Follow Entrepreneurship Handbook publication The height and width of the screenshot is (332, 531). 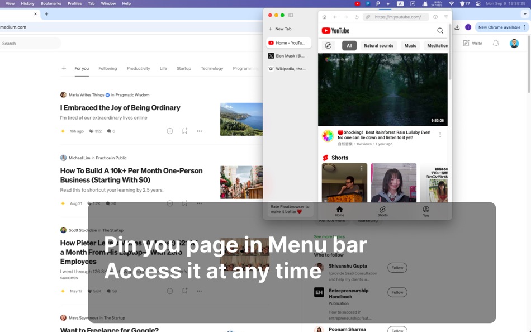point(397,292)
